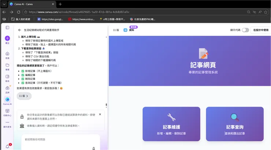Click the 查詢記事 checklist line
The image size is (271, 150).
(41, 83)
